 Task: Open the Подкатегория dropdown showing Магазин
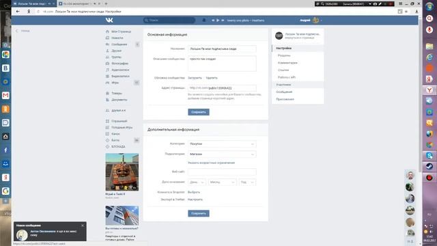[x=222, y=154]
